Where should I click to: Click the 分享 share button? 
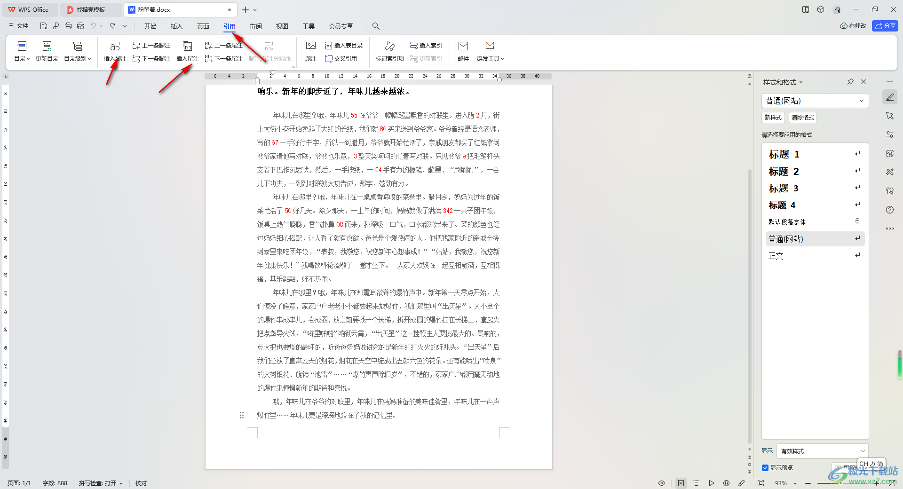885,26
